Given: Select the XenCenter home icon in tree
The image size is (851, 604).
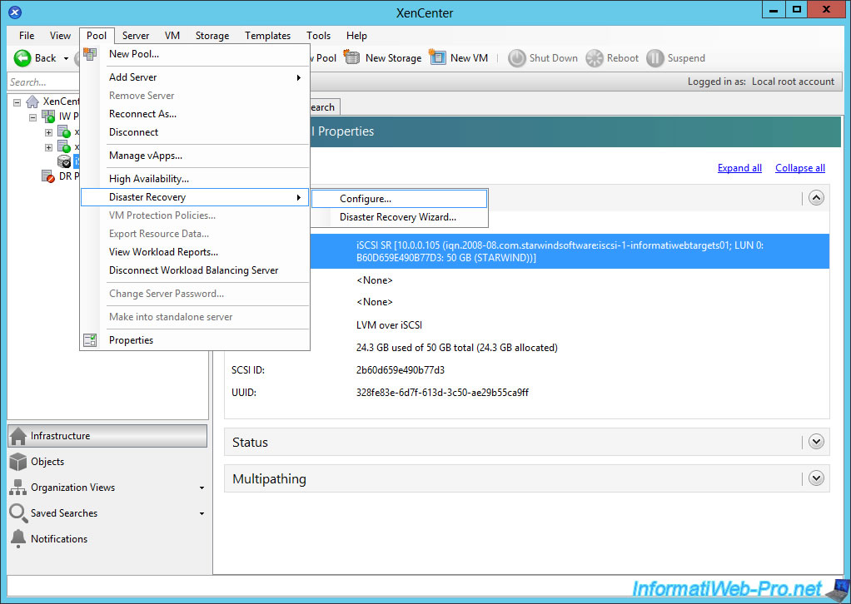Looking at the screenshot, I should click(32, 101).
